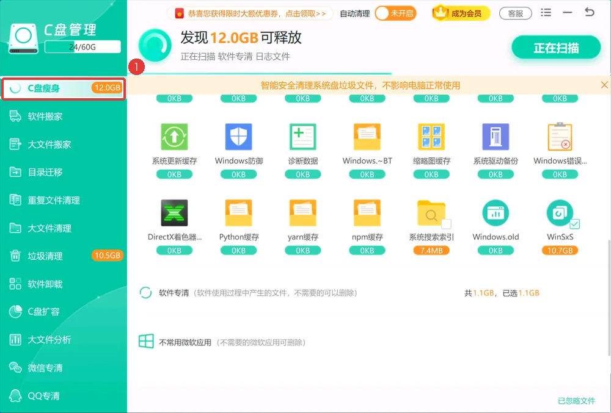Image resolution: width=611 pixels, height=413 pixels.
Task: Select QQ专清 in sidebar
Action: (64, 396)
